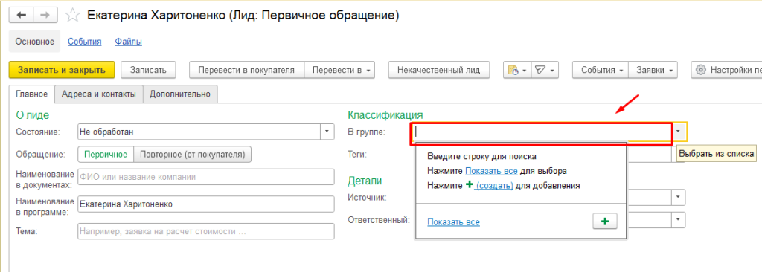762x272 pixels.
Task: Mark as Некачественный лид
Action: 439,70
